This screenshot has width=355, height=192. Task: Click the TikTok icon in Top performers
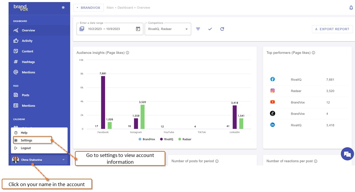tap(273, 113)
